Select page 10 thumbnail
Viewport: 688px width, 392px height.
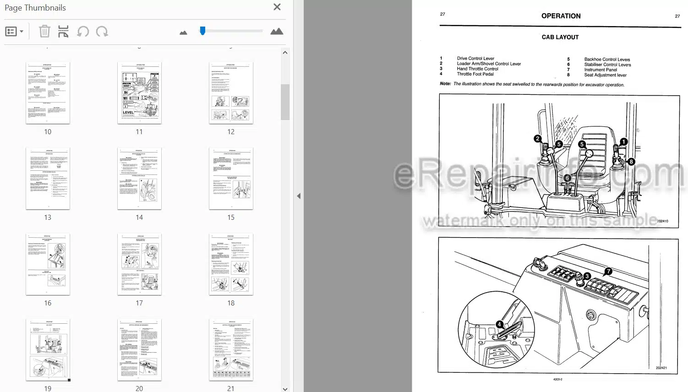coord(48,93)
